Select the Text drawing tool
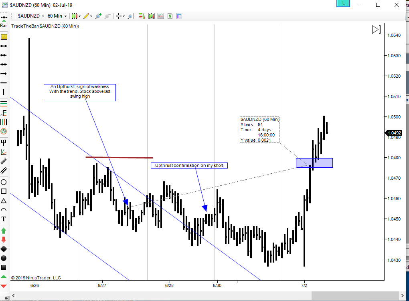Image resolution: width=409 pixels, height=301 pixels. tap(4, 219)
